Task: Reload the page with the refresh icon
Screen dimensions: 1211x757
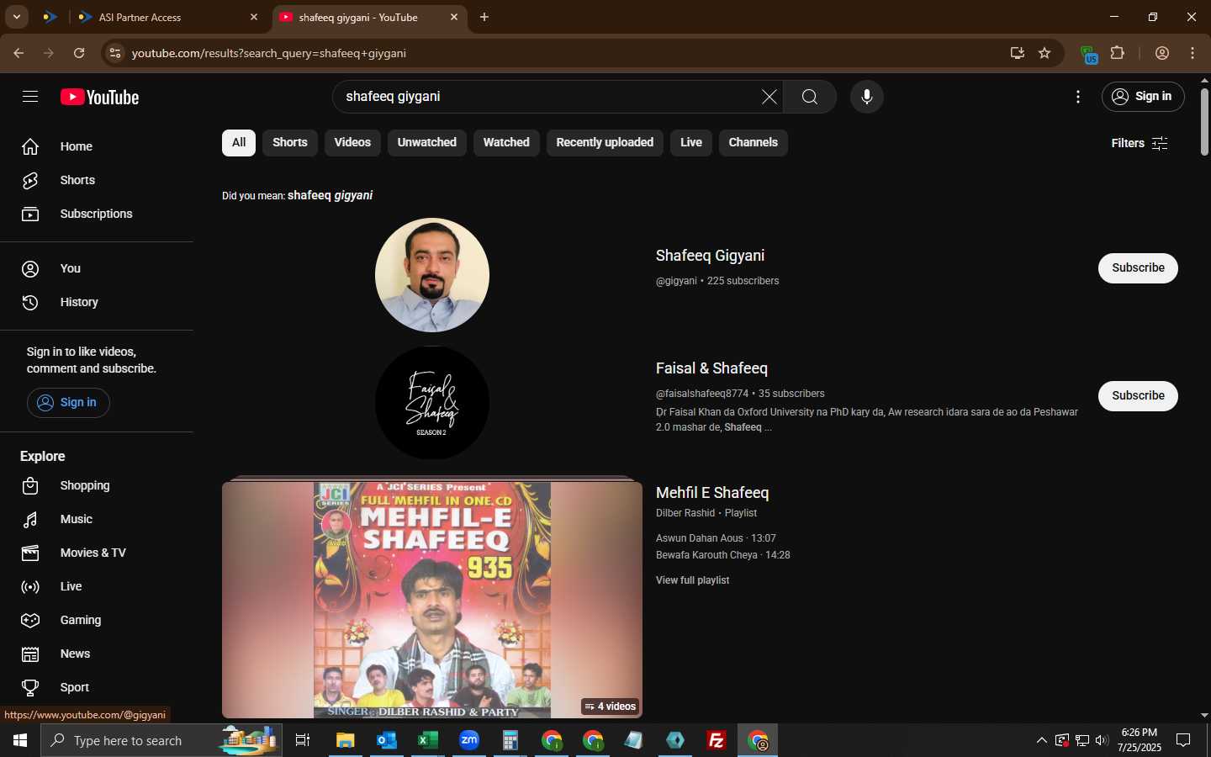Action: click(79, 53)
